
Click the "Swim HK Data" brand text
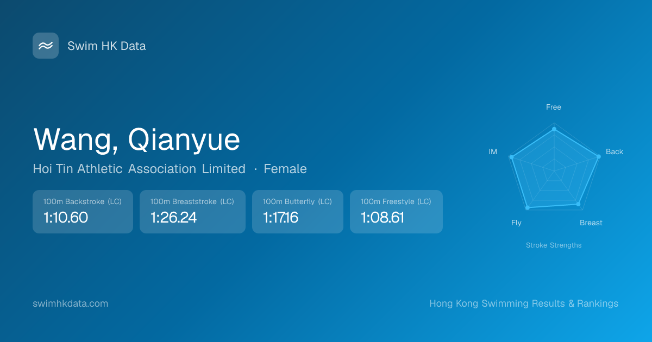(x=106, y=46)
